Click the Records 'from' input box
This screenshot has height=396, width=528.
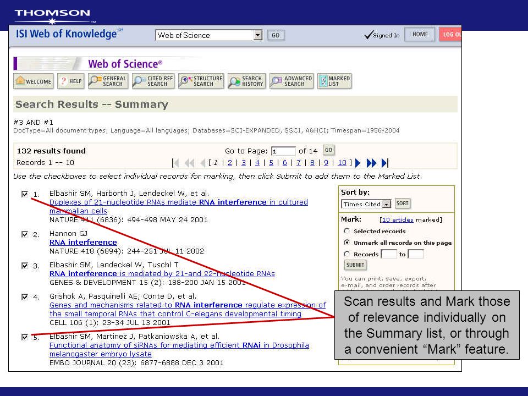[x=389, y=254]
